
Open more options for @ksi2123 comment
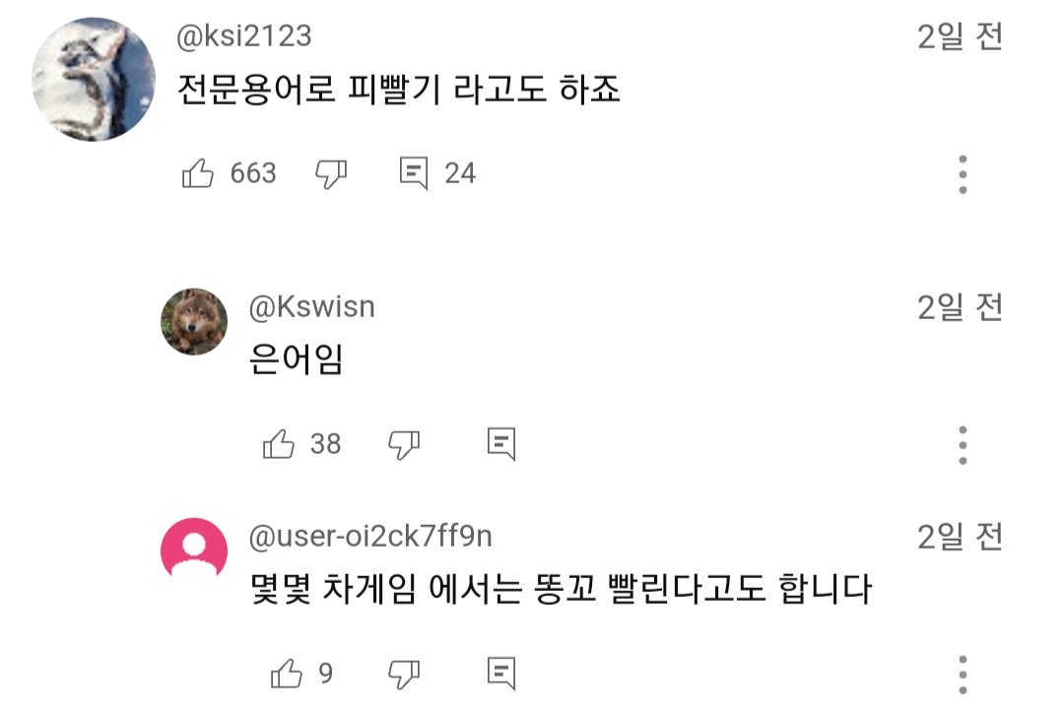click(x=963, y=174)
